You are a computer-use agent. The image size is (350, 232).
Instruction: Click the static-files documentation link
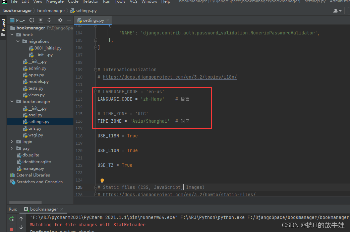click(179, 194)
